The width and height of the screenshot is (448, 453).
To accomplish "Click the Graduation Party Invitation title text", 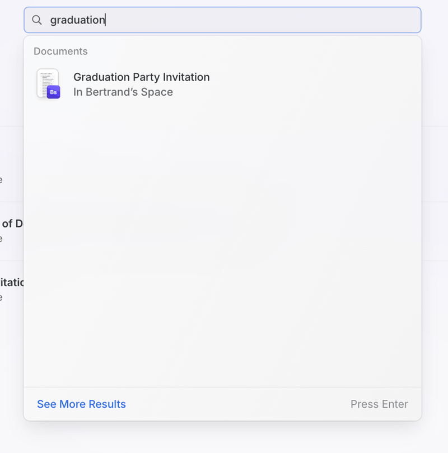I will (x=141, y=77).
